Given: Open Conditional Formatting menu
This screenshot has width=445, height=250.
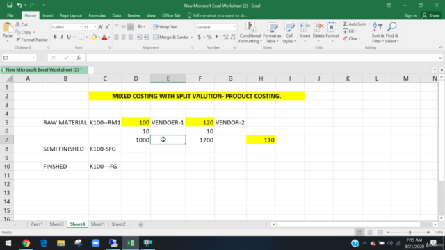Looking at the screenshot, I should pyautogui.click(x=250, y=33).
